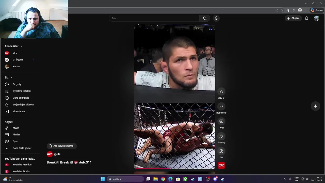Open Edge Settings and more ellipsis
Screen dimensions: 325x183
(306, 10)
